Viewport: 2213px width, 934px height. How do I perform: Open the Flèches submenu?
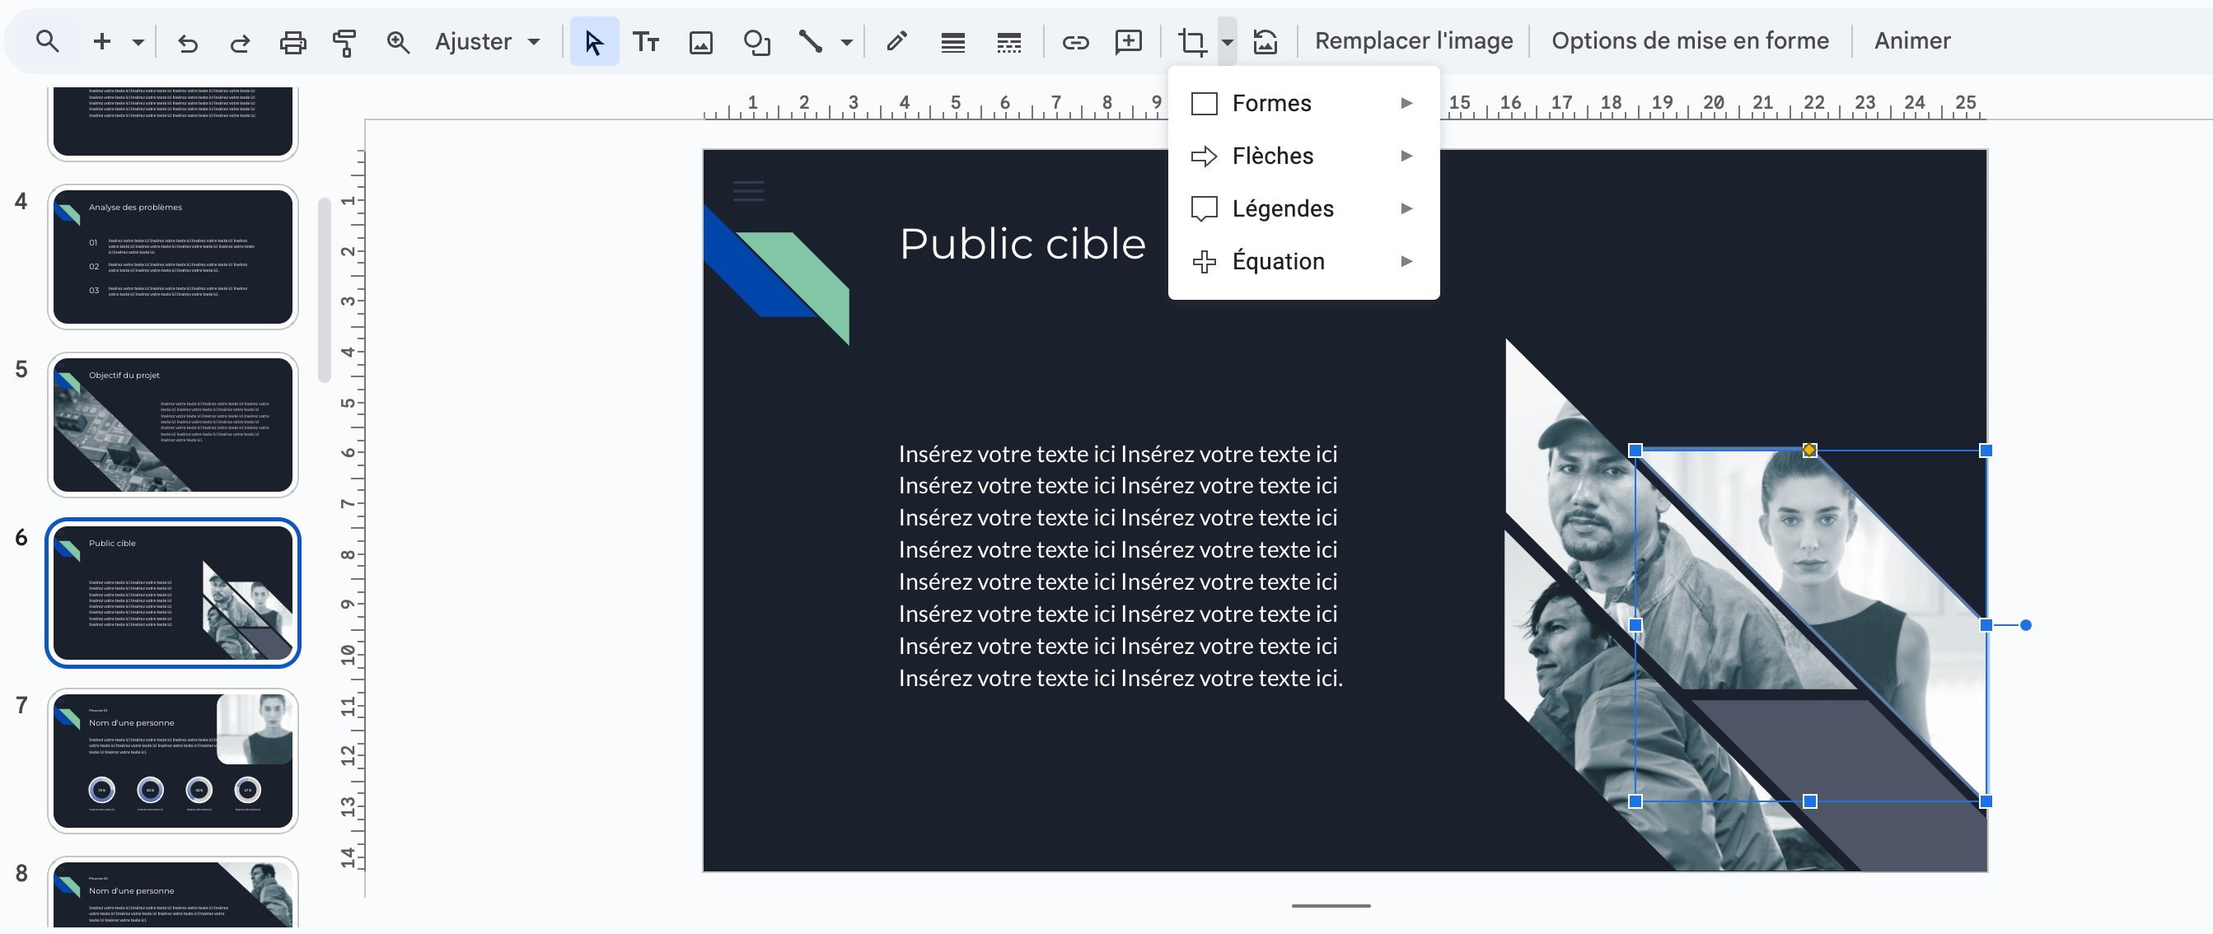pyautogui.click(x=1273, y=156)
